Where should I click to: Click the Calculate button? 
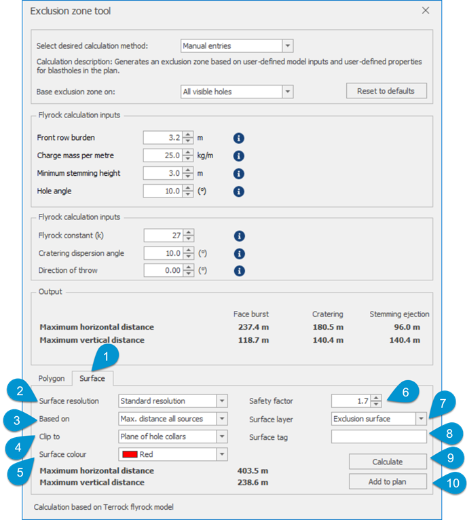point(388,462)
